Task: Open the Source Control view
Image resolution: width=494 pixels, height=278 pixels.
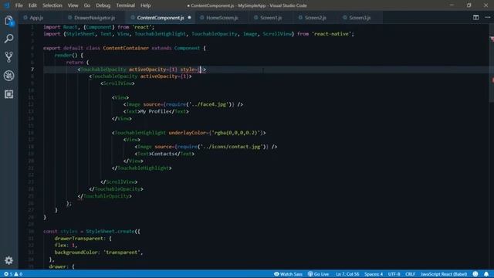Action: 8,57
